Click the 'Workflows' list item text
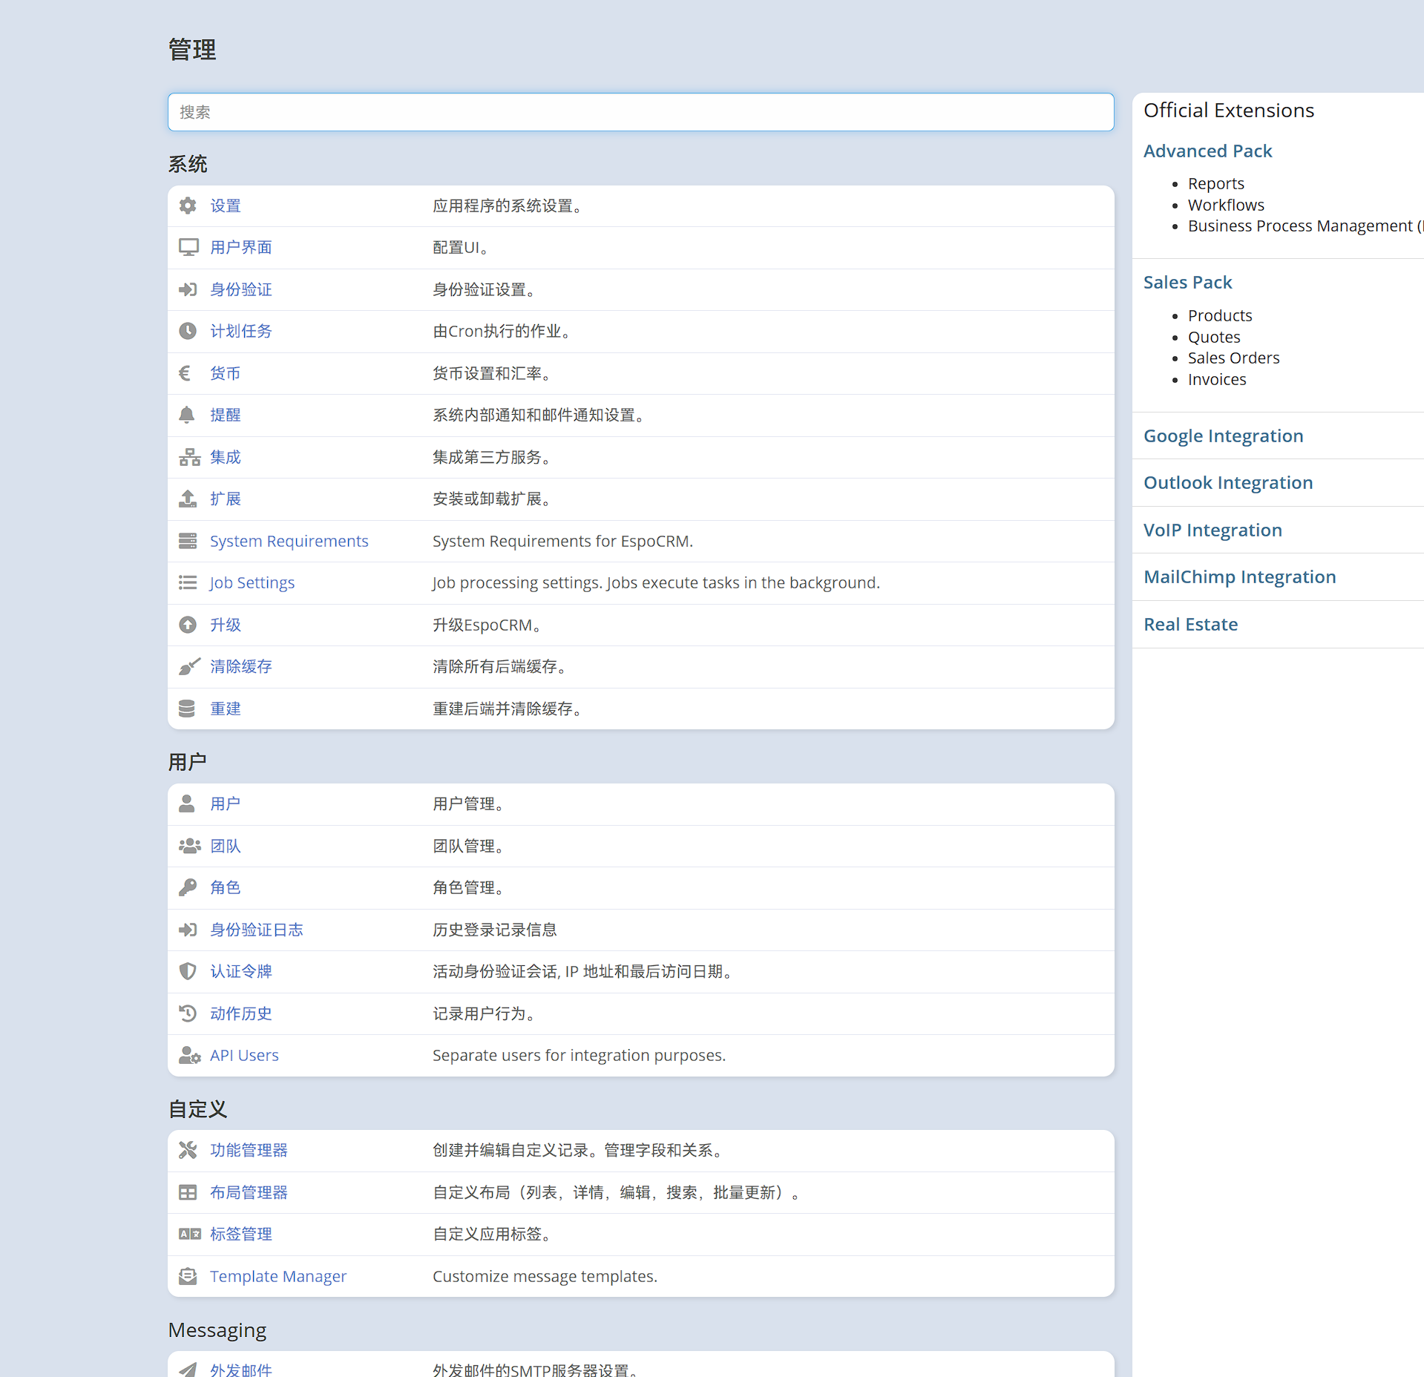 click(x=1226, y=205)
